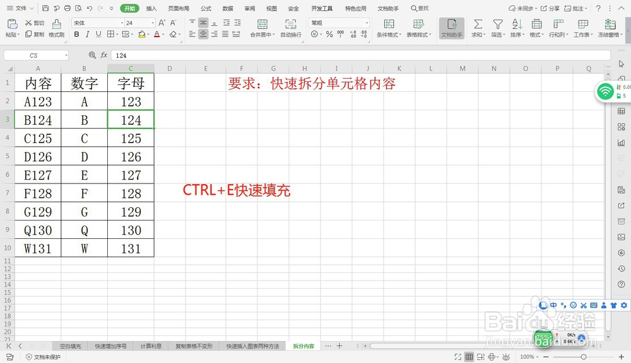Decrease indent icon in alignment group
The image size is (631, 363).
(227, 23)
